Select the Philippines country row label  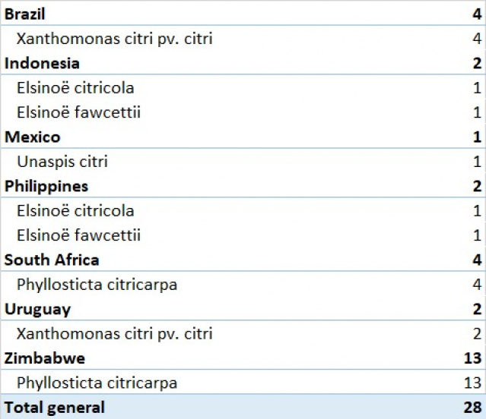[46, 186]
